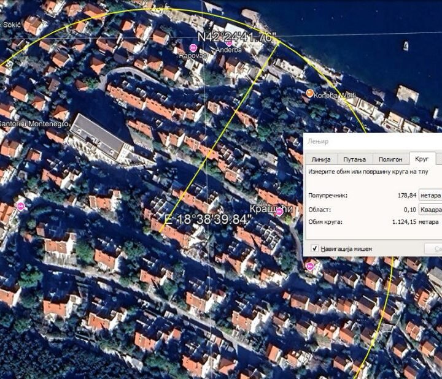Open the Путања tab
This screenshot has height=379, width=442.
[x=355, y=159]
